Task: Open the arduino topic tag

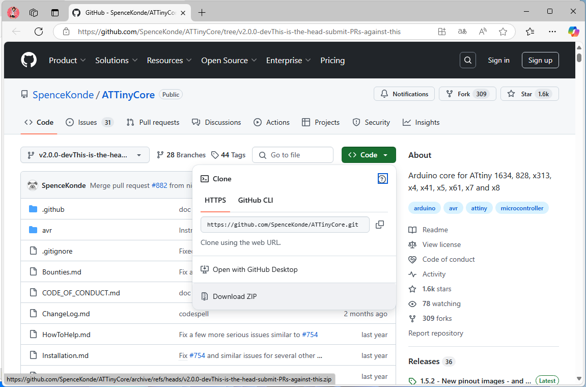Action: (425, 208)
